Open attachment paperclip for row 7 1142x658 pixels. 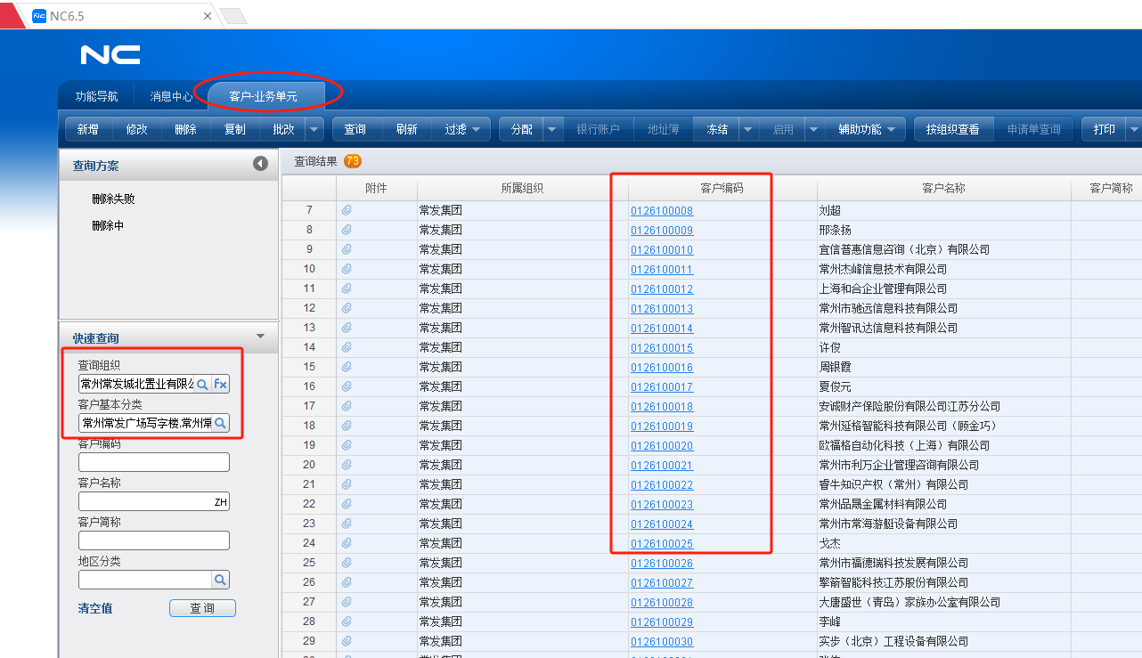(x=347, y=210)
